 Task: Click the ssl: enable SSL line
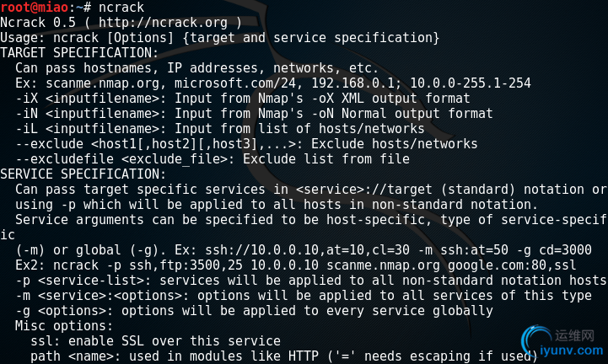155,341
